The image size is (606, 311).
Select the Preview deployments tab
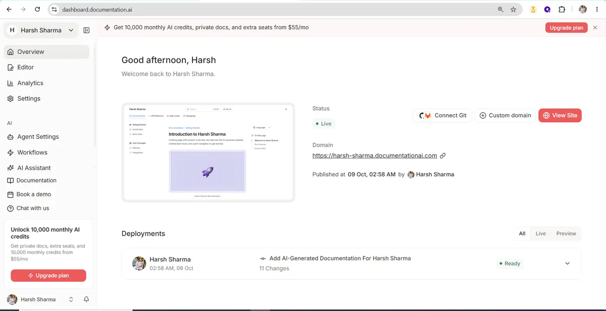566,233
